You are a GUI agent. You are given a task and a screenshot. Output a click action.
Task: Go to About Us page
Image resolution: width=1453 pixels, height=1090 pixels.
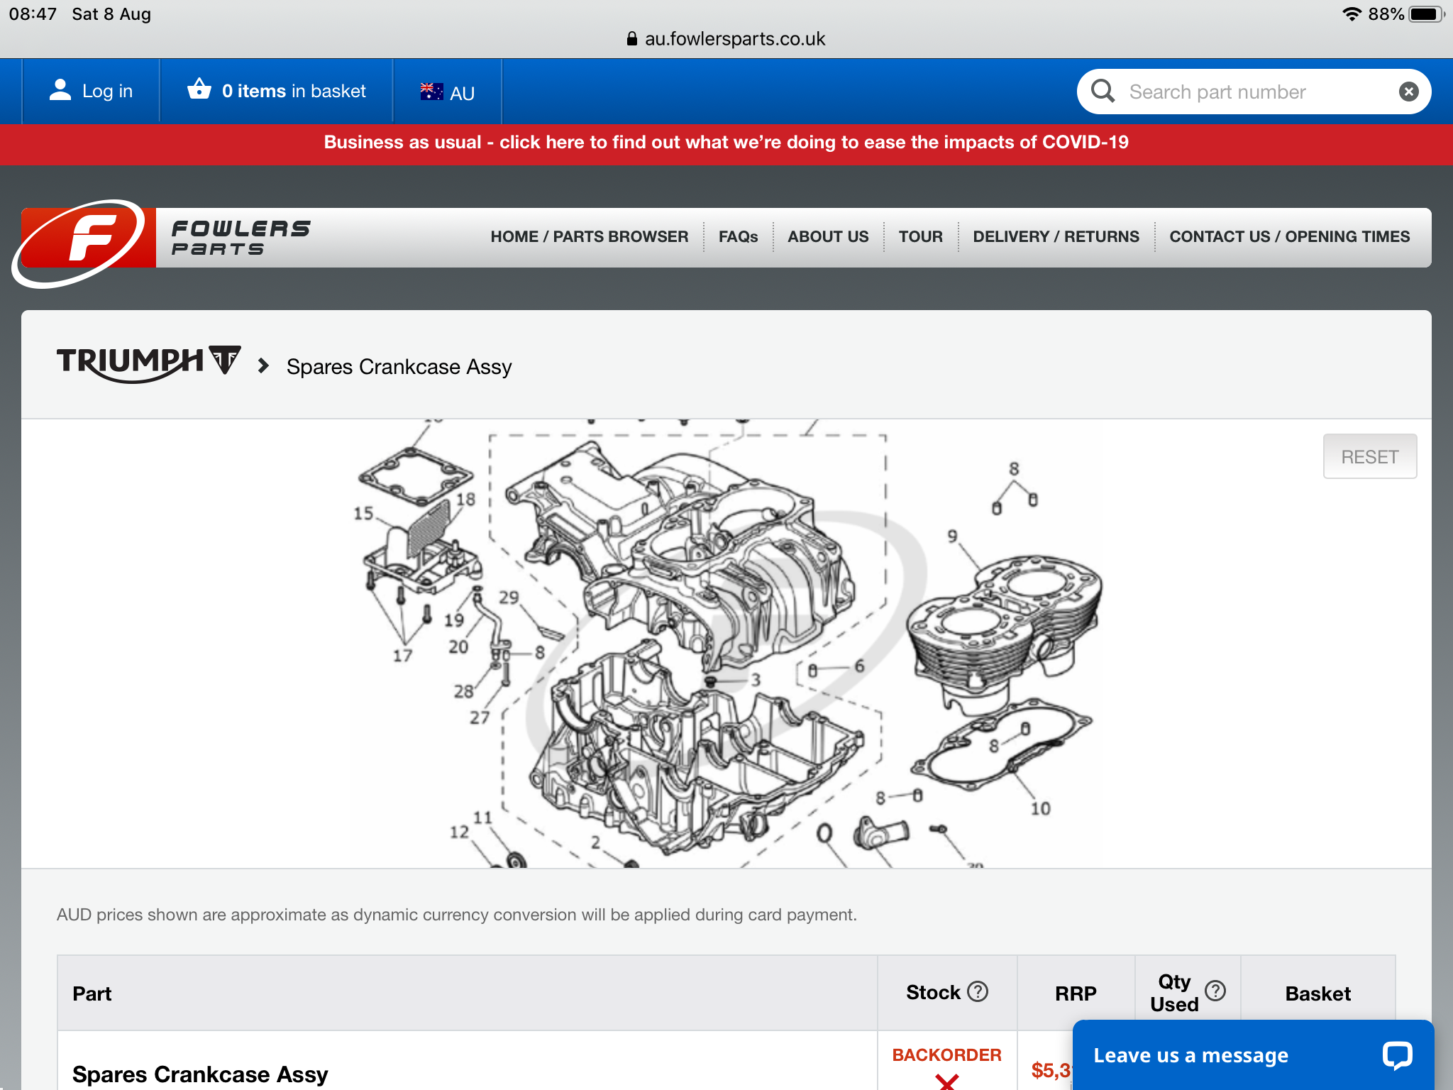tap(827, 237)
